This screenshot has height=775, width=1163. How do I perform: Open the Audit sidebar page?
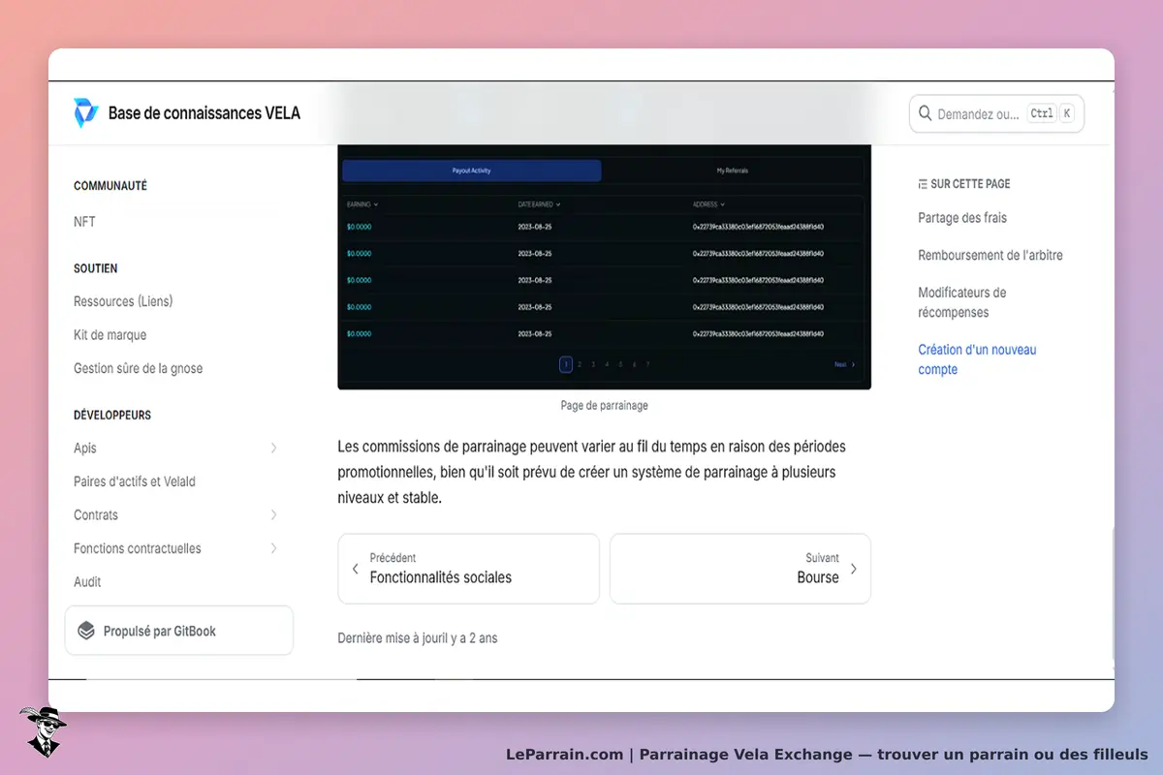(x=87, y=582)
